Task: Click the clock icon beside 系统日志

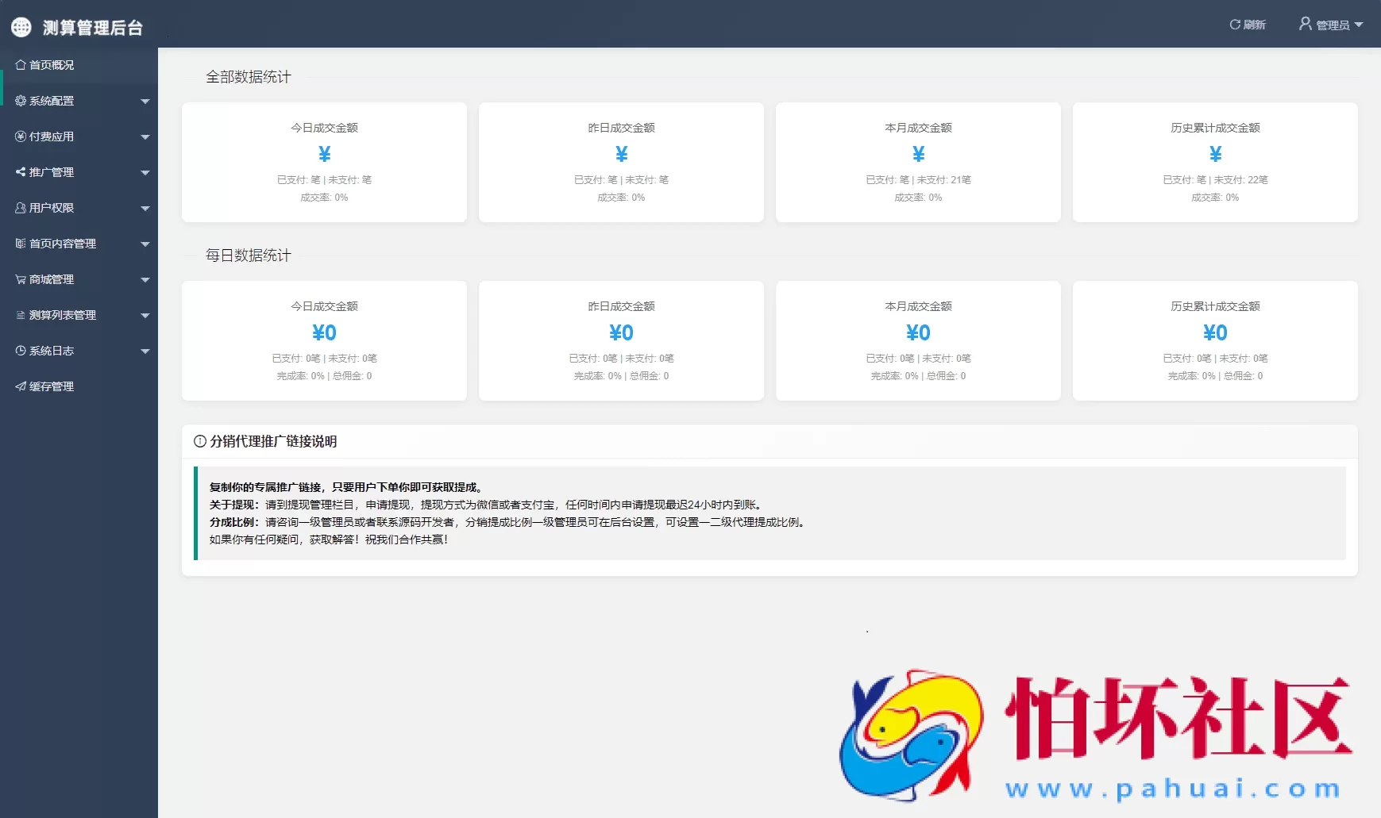Action: click(x=21, y=351)
